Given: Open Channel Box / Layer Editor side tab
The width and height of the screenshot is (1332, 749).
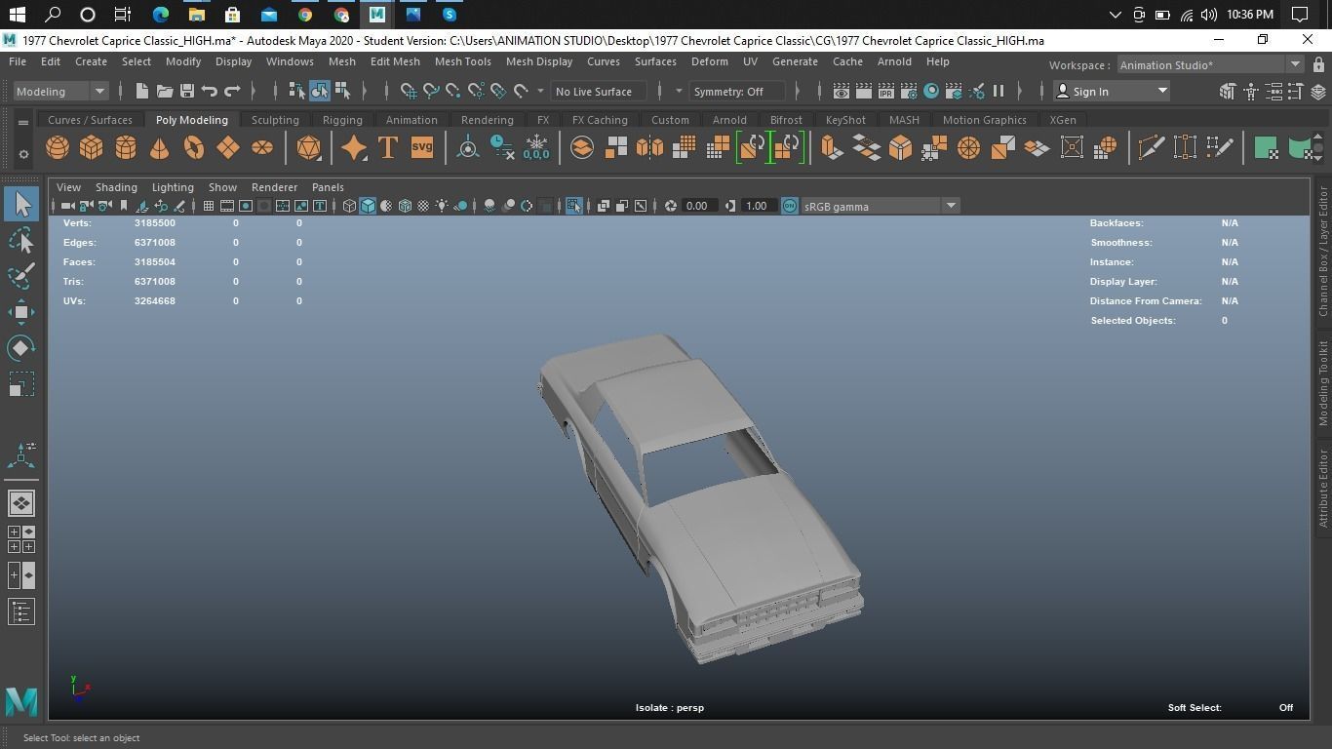Looking at the screenshot, I should [1323, 251].
